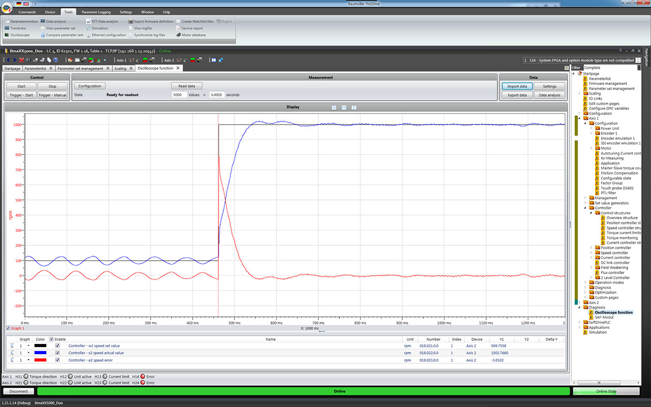Click the home startpage toolbar icon
The image size is (651, 407).
tap(70, 60)
